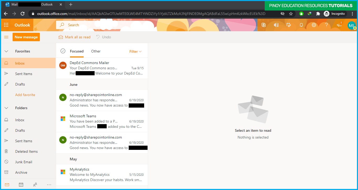Open Sent Items under Favorites
Image resolution: width=358 pixels, height=190 pixels.
(x=28, y=74)
